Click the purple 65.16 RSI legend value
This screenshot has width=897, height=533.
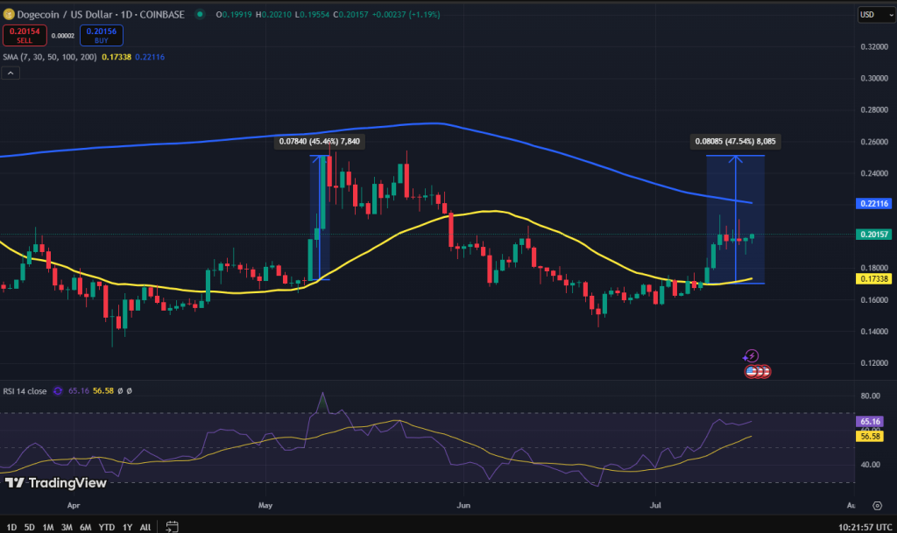coord(78,391)
